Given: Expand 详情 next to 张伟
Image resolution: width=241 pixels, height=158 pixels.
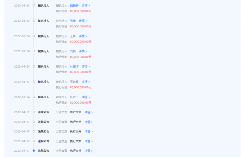Looking at the screenshot, I should (x=83, y=21).
